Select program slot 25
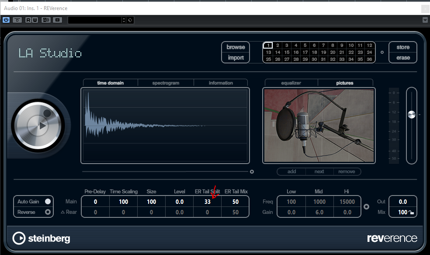This screenshot has height=255, width=430. 268,59
